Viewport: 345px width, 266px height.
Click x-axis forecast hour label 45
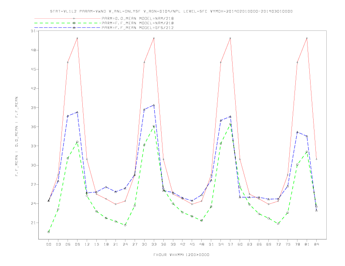click(x=192, y=244)
